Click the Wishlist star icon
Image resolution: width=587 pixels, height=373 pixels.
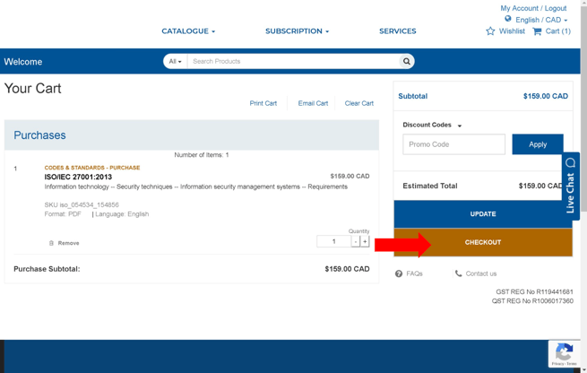pyautogui.click(x=490, y=31)
